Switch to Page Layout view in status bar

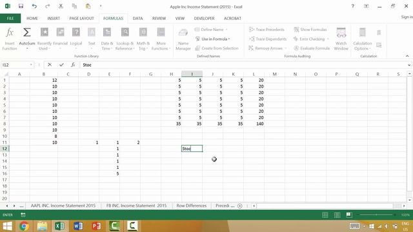tap(337, 215)
